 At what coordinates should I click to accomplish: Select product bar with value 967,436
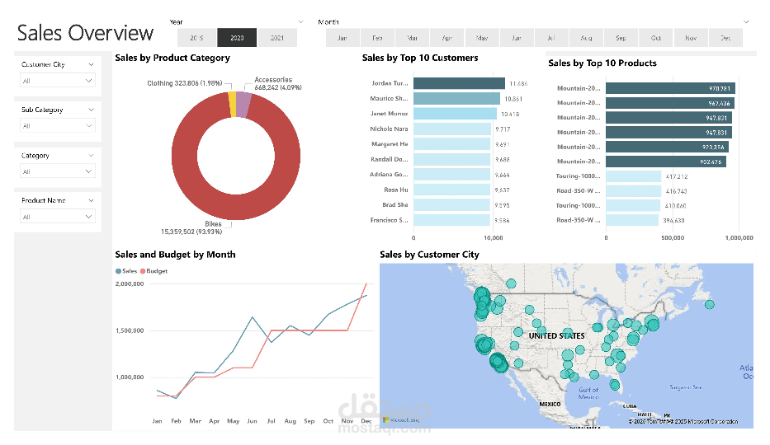[x=670, y=103]
